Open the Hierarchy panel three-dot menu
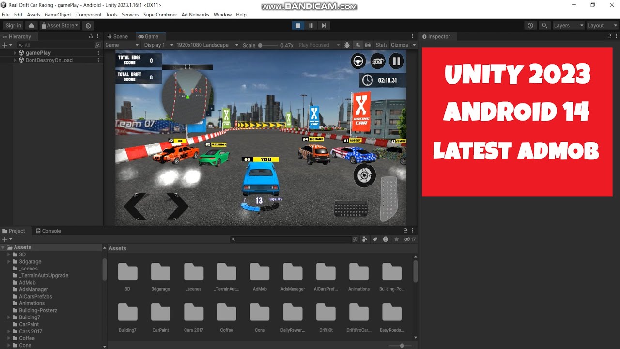 click(98, 36)
